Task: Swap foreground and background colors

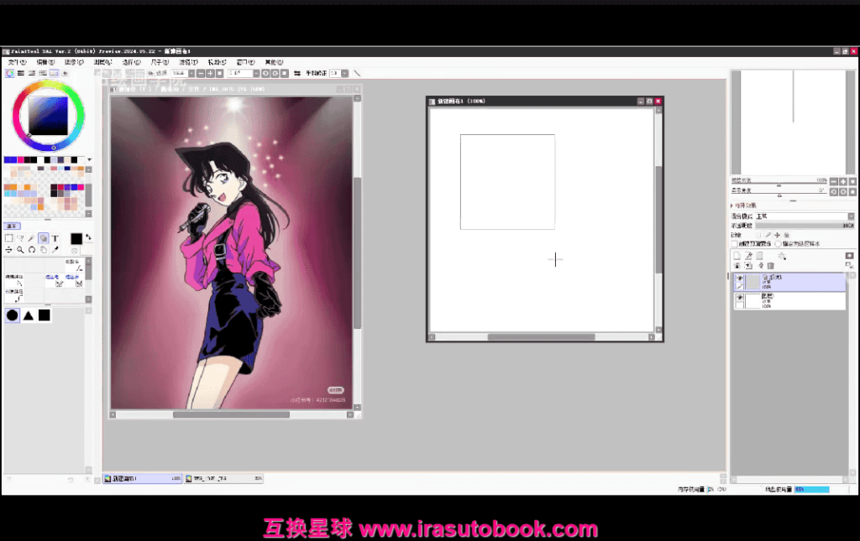Action: point(88,237)
